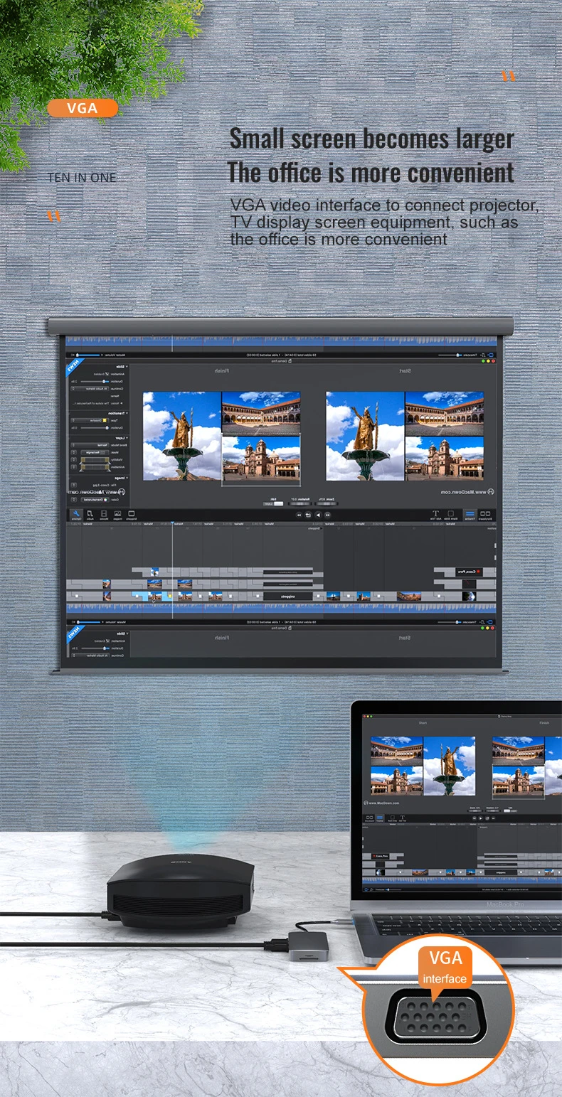The height and width of the screenshot is (1097, 562).
Task: Select the Cusco_Peru clip on laptop timeline
Action: point(381,856)
